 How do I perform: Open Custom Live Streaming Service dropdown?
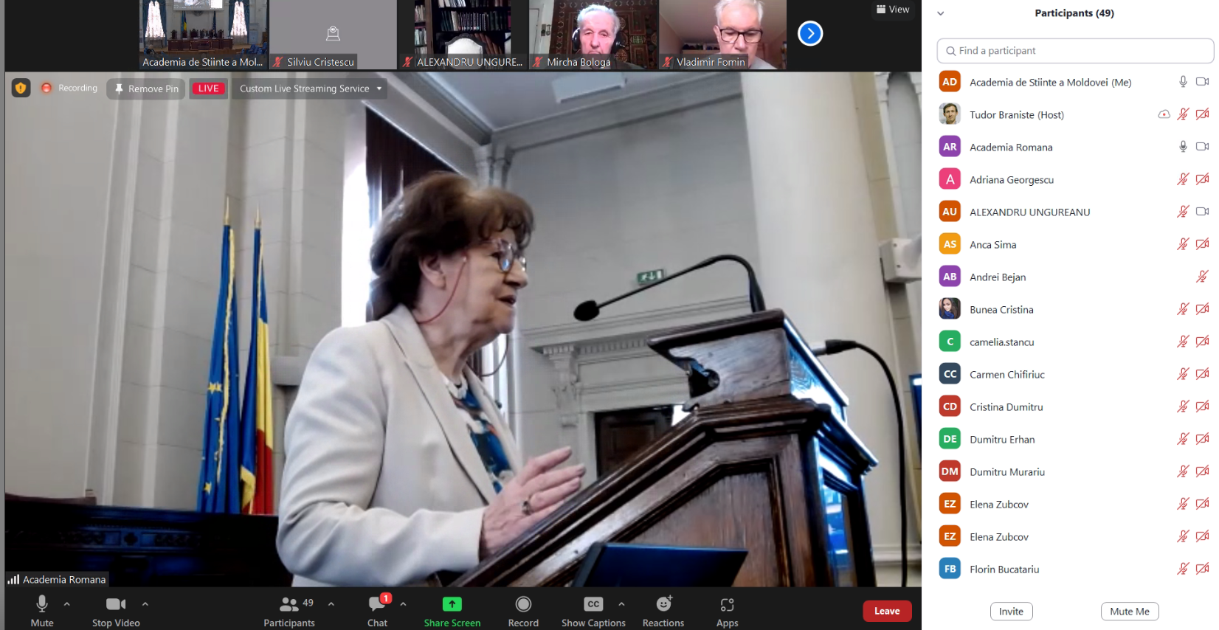pos(311,89)
